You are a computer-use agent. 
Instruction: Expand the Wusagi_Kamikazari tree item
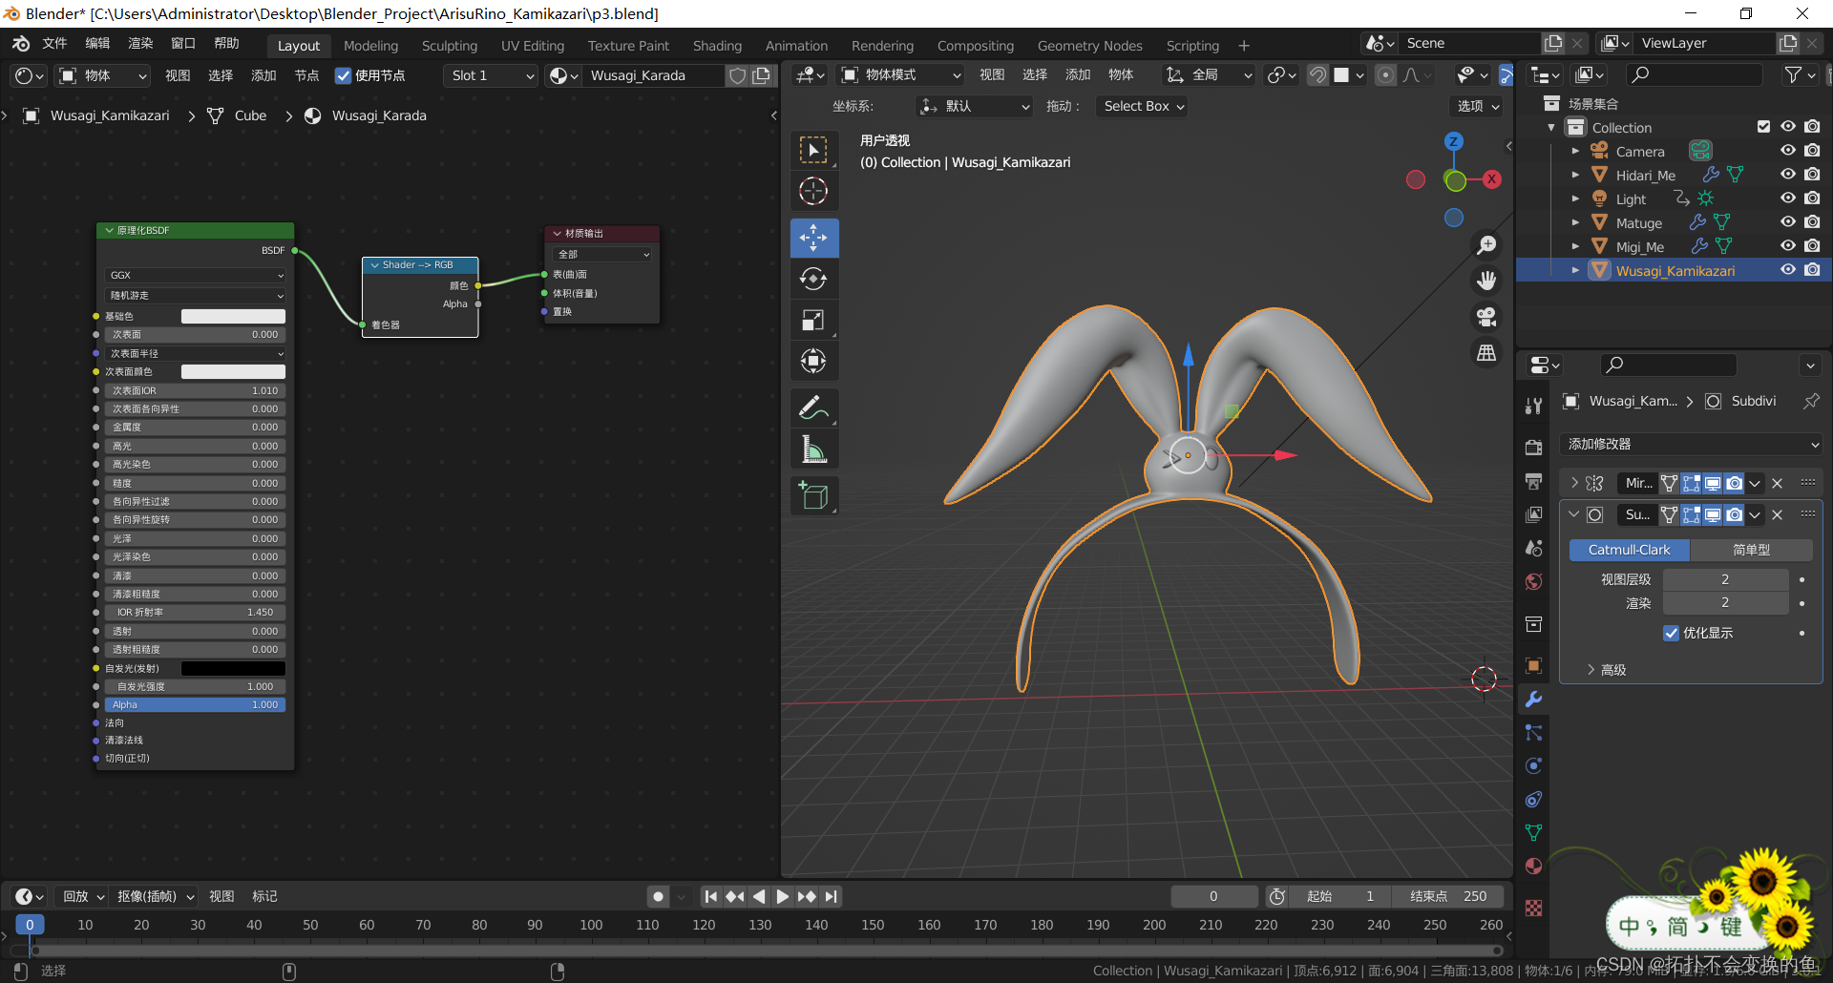coord(1575,270)
